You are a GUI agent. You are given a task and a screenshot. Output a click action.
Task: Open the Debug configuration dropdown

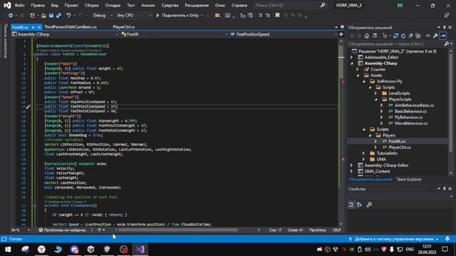pos(103,16)
